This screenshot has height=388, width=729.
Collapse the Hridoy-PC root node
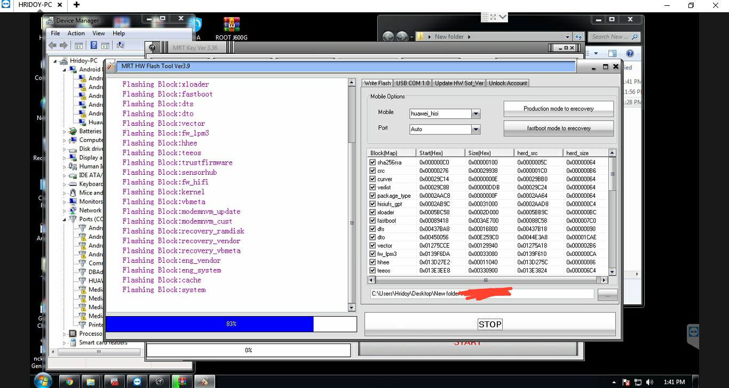56,61
